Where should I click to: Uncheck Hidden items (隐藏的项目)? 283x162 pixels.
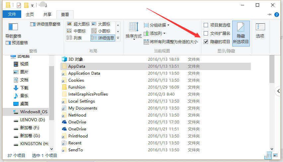(206, 42)
